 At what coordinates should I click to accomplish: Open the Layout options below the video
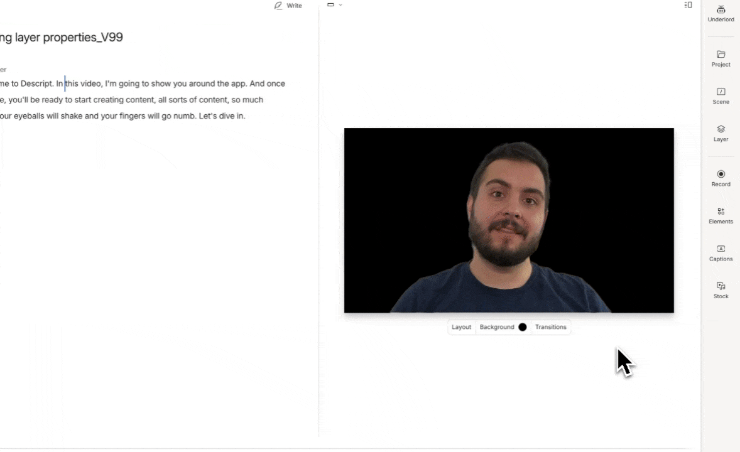[x=461, y=327]
